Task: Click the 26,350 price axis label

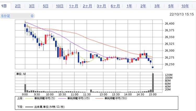Action: pos(170,37)
